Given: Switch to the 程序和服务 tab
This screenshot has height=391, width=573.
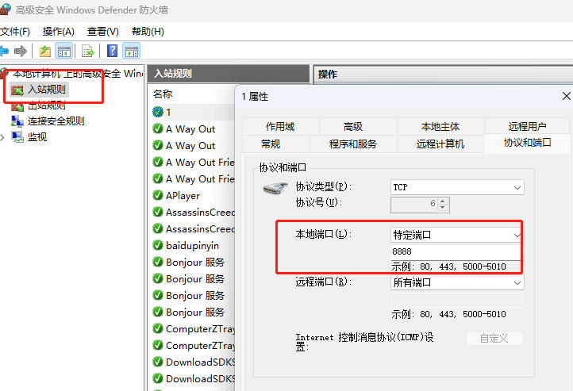Looking at the screenshot, I should point(353,144).
